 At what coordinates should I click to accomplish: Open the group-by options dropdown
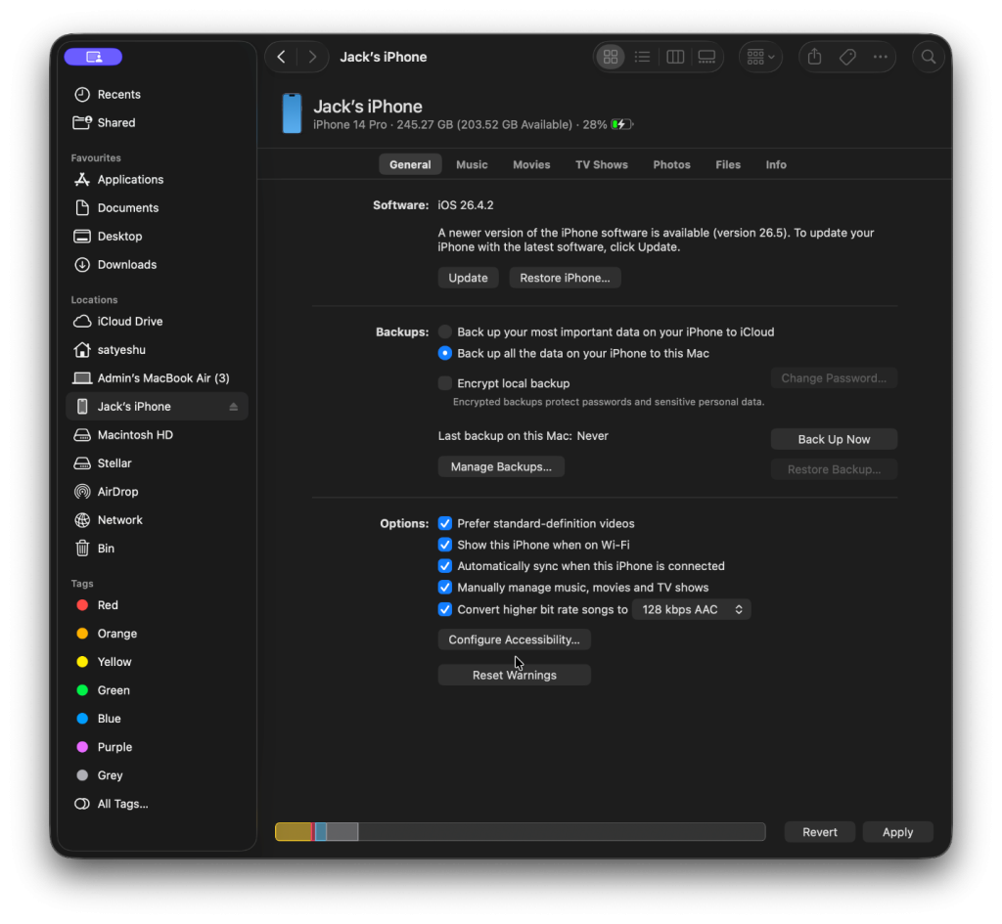pyautogui.click(x=760, y=57)
